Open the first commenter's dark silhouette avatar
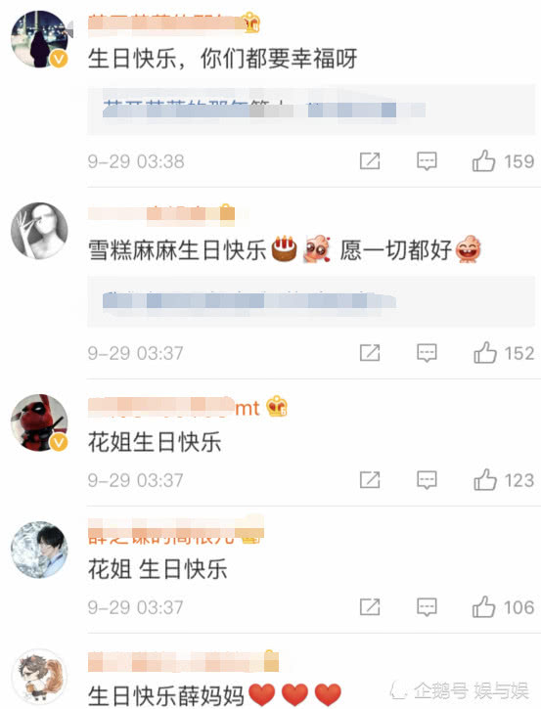 pyautogui.click(x=39, y=39)
